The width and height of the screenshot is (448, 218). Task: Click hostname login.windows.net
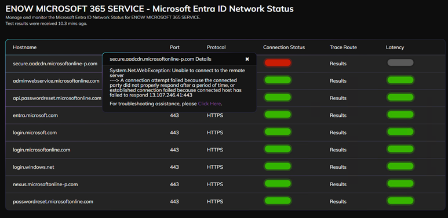click(34, 167)
